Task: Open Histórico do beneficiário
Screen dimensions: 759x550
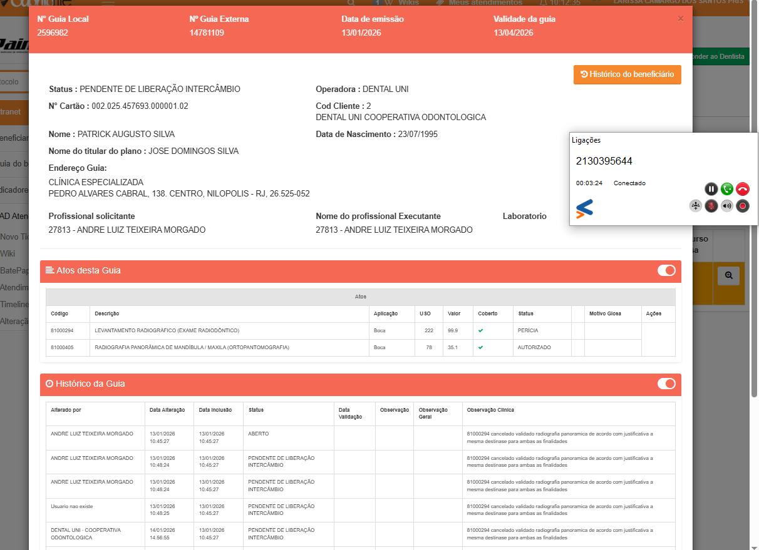Action: pos(627,74)
